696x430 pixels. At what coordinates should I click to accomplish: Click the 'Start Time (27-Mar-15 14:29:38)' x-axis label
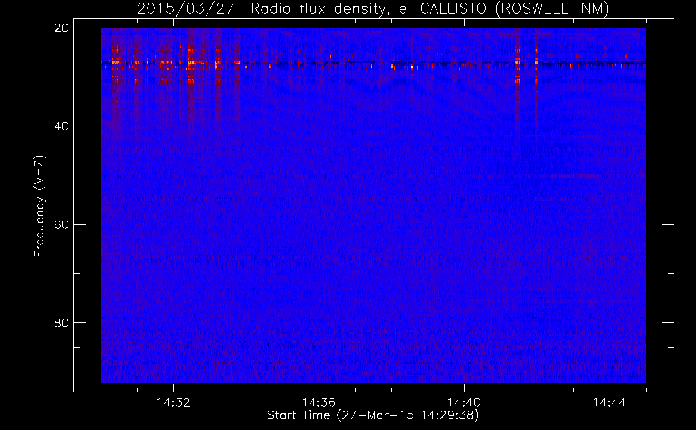pos(373,415)
